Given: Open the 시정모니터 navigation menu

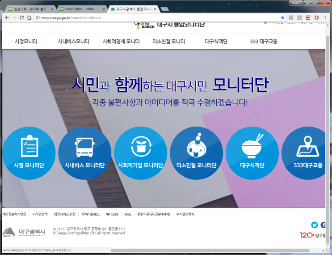Looking at the screenshot, I should coord(26,41).
